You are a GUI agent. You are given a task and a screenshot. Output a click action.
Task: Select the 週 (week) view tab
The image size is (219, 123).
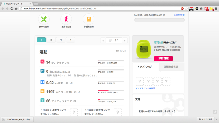[51, 40]
